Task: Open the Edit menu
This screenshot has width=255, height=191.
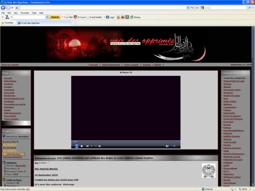Action: click(x=9, y=13)
